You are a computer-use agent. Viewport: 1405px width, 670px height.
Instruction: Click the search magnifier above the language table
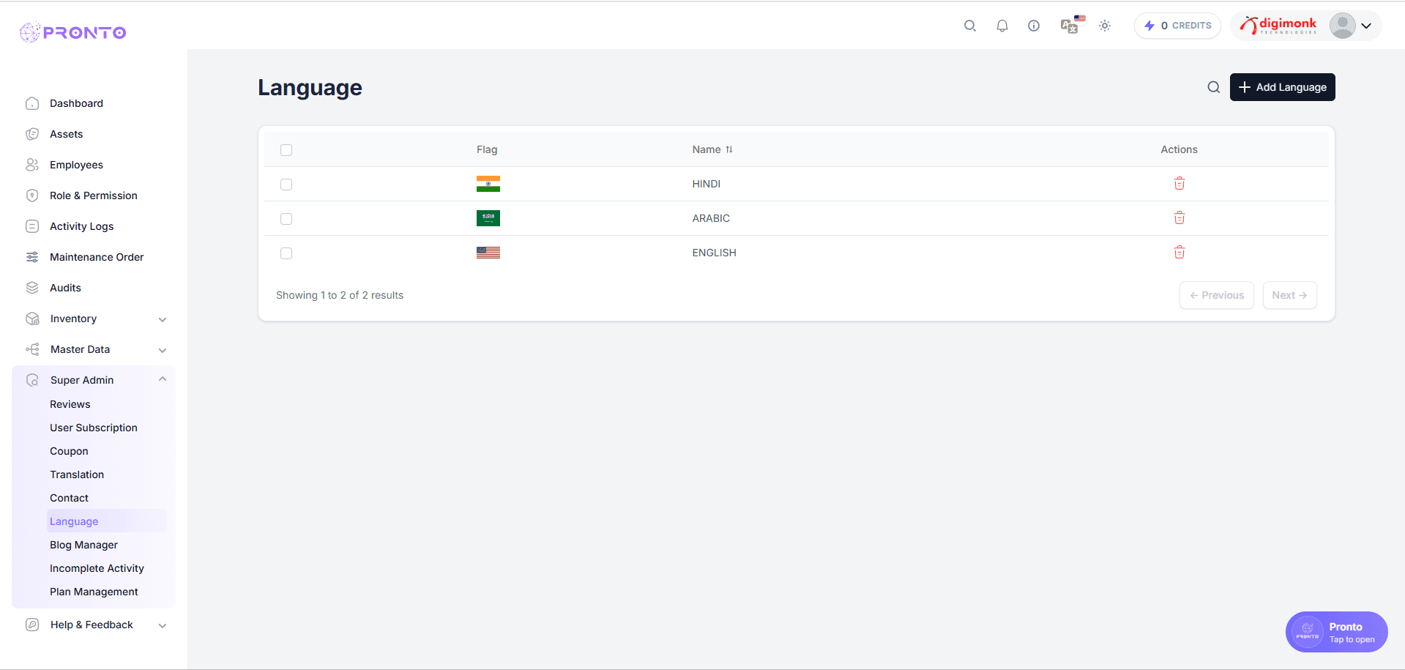point(1214,87)
